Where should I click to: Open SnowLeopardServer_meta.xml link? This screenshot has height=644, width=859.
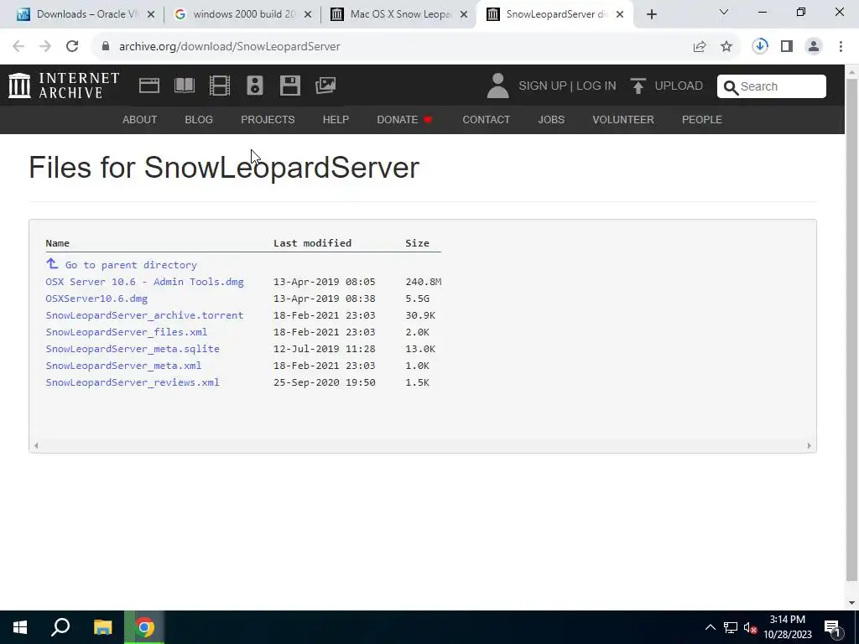(x=123, y=366)
